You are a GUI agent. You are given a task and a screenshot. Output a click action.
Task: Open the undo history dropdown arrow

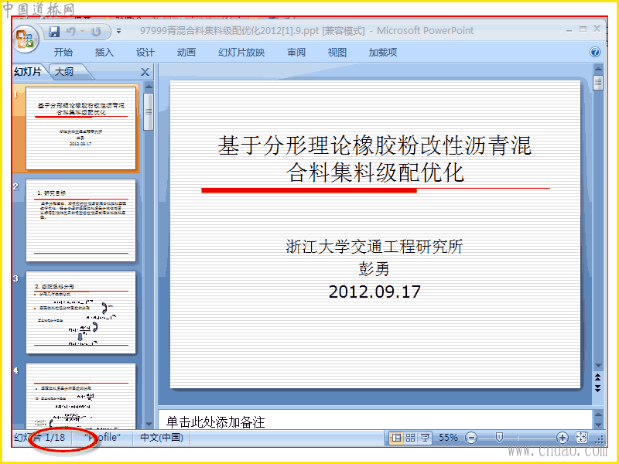(x=83, y=31)
